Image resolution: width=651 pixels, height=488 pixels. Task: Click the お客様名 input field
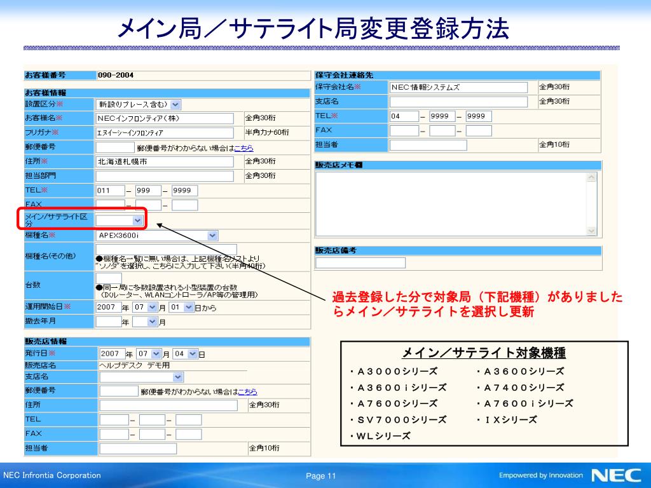(165, 119)
